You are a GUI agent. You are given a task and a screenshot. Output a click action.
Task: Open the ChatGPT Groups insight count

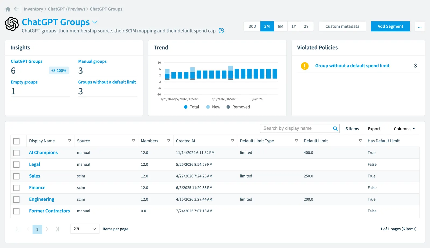[13, 71]
